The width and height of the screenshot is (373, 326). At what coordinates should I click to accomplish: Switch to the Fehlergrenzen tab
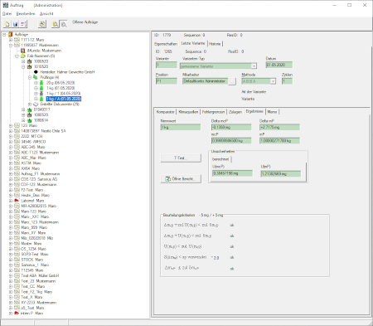(x=213, y=112)
